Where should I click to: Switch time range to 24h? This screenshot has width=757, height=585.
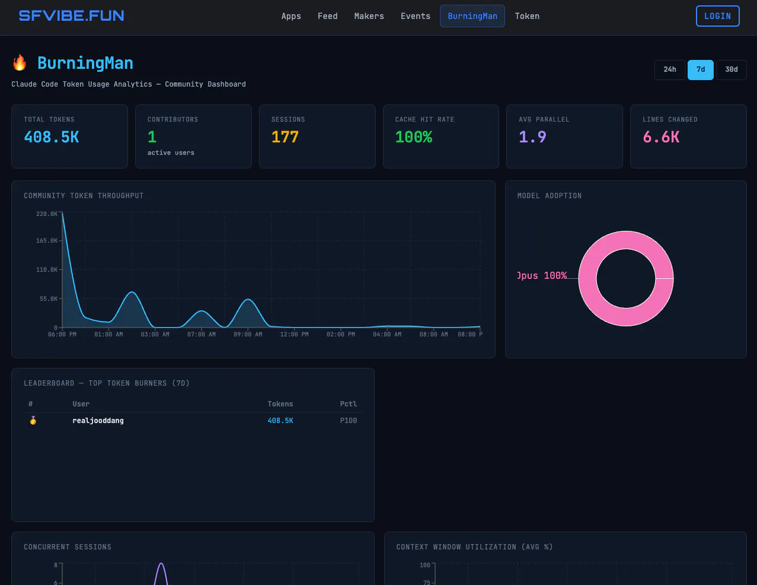pos(670,69)
